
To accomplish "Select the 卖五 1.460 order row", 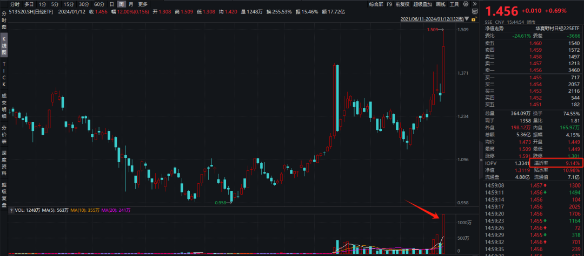I will pos(533,43).
